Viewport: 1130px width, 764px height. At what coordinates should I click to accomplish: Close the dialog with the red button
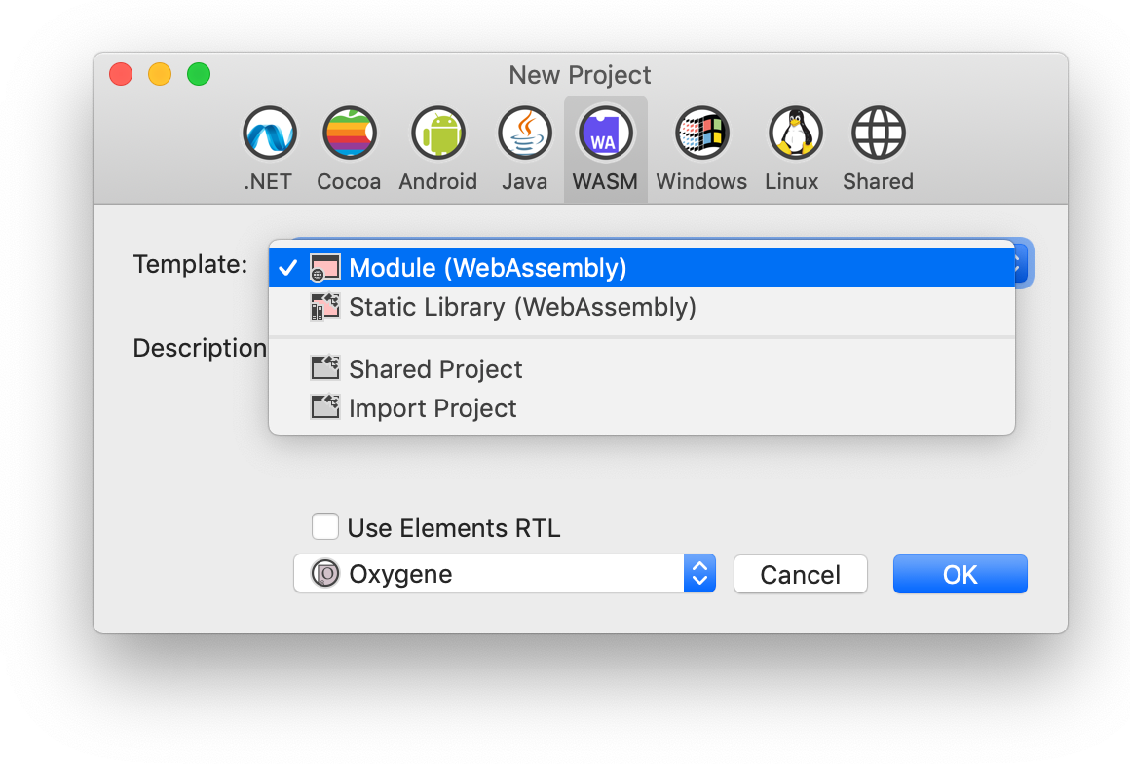121,74
